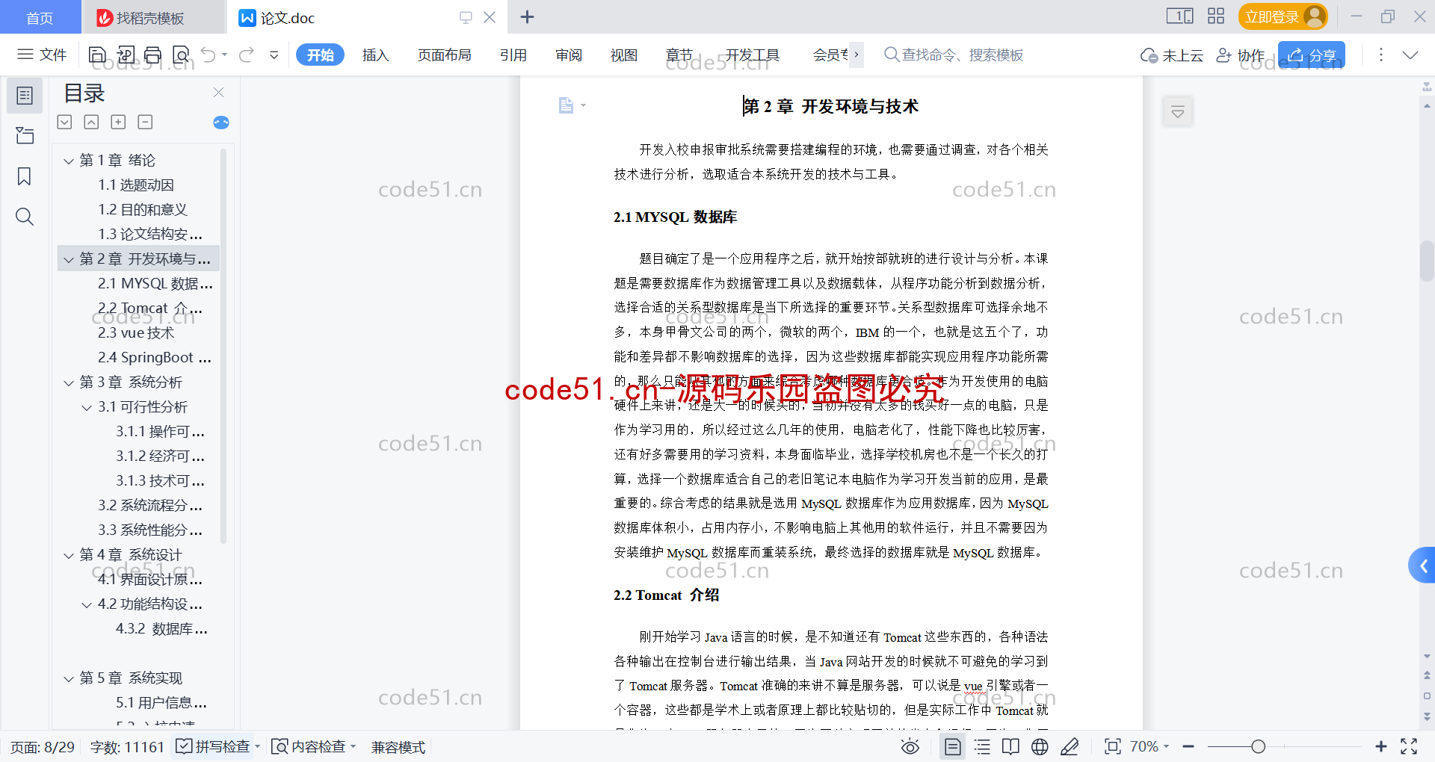Open the Find icon in the left sidebar
The image size is (1435, 762).
(x=25, y=217)
